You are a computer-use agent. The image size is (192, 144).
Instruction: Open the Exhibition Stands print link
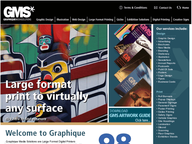tap(168, 137)
